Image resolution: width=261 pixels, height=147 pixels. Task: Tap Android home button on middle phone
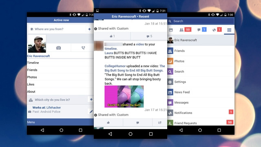130,134
